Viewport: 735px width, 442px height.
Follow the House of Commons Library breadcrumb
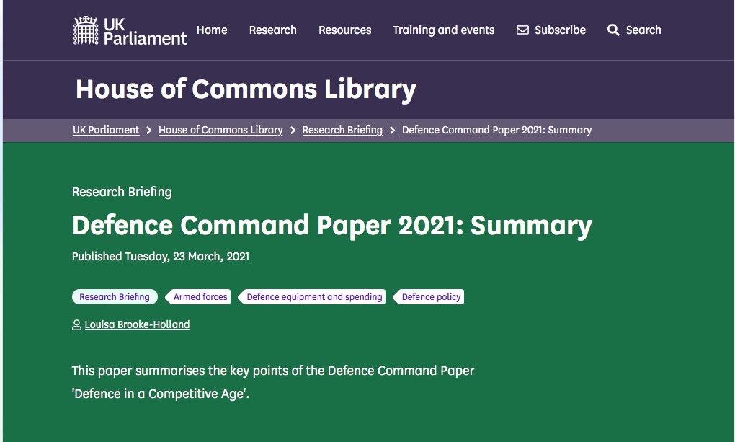[x=220, y=130]
